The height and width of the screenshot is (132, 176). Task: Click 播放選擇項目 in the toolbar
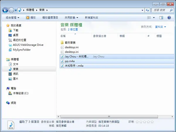coord(50,18)
